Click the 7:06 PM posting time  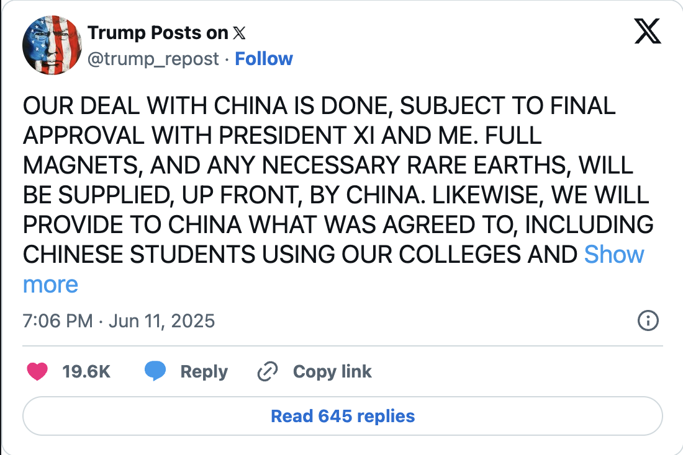[57, 321]
